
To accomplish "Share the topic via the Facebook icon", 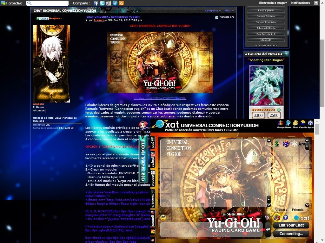I will (96, 3).
